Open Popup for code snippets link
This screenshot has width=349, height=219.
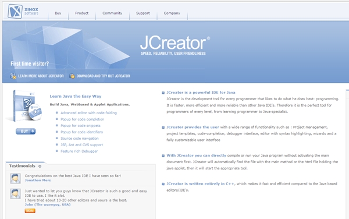coord(81,126)
